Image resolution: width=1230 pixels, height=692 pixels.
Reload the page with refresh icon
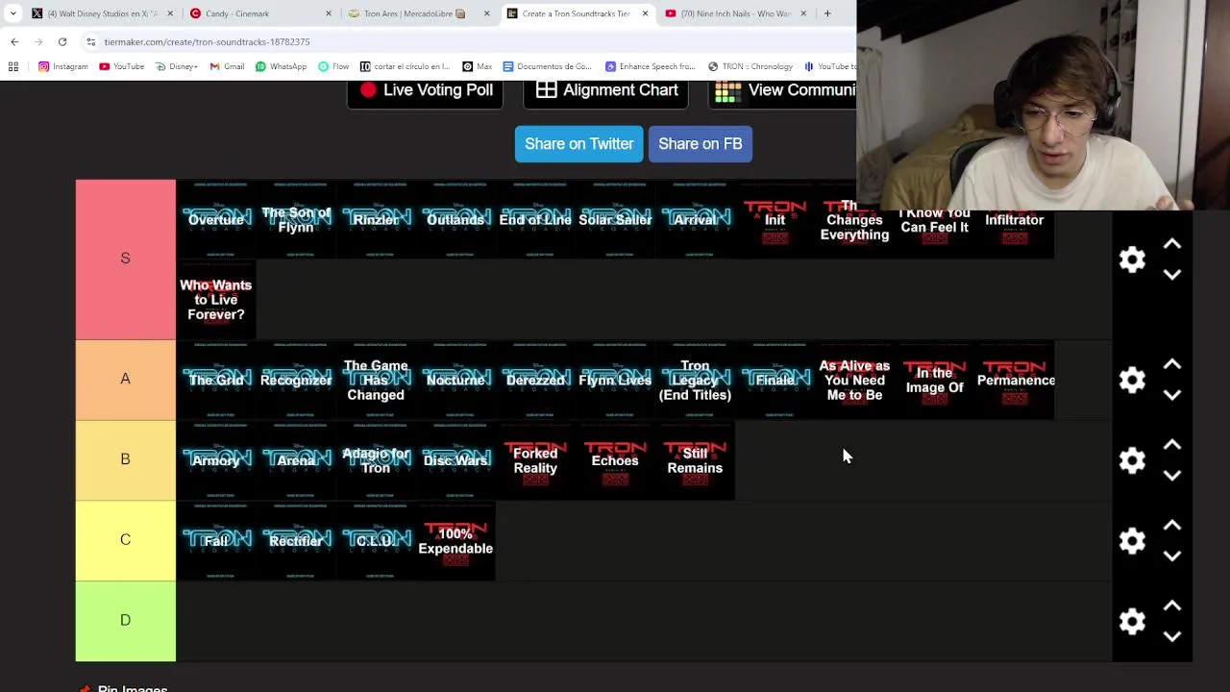(62, 41)
